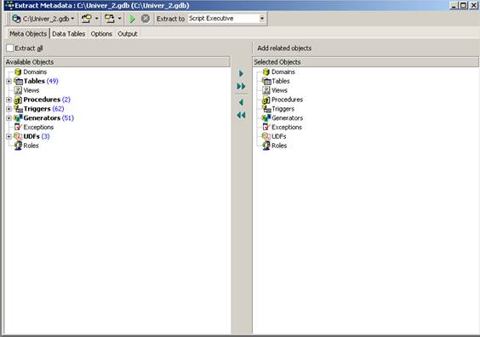Click Procedures icon in Available Objects
480x337 pixels.
coord(18,100)
